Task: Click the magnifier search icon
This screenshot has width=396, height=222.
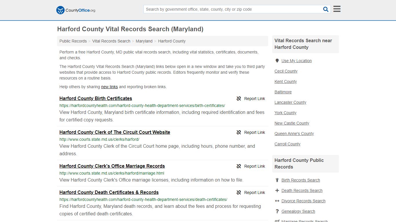Action: 326,9
